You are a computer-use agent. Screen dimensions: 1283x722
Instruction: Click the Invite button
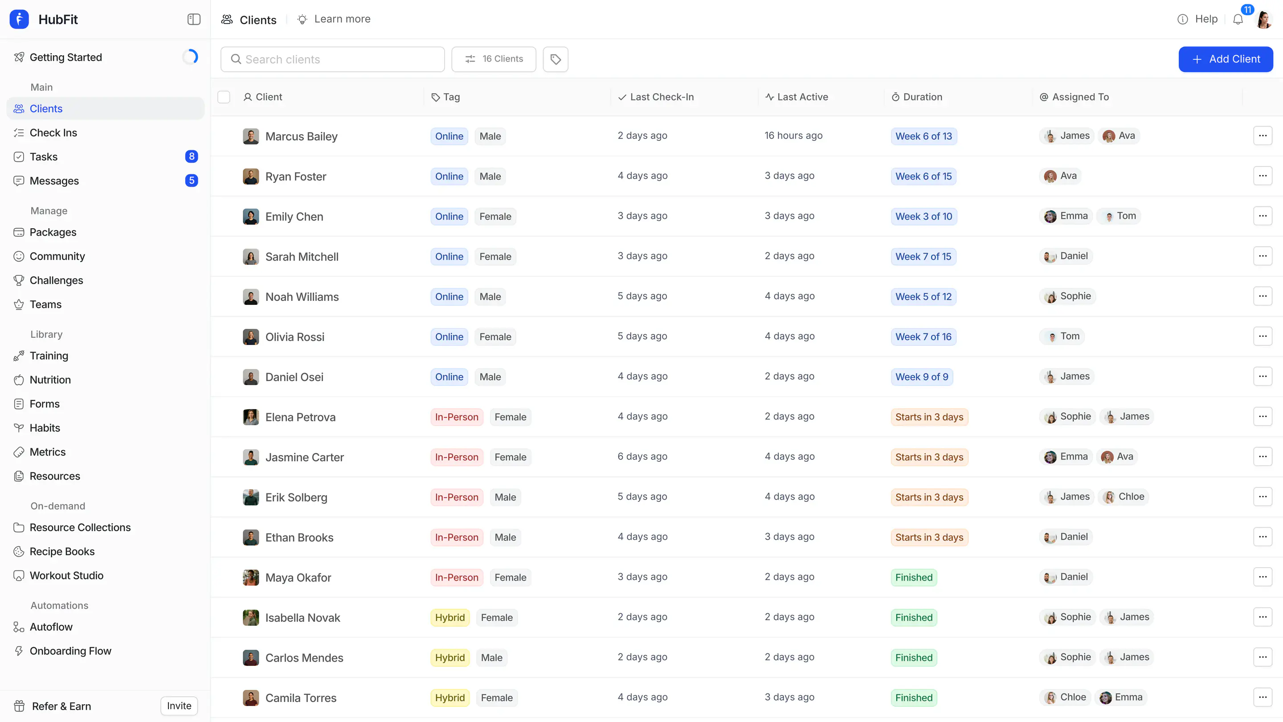[x=179, y=706]
